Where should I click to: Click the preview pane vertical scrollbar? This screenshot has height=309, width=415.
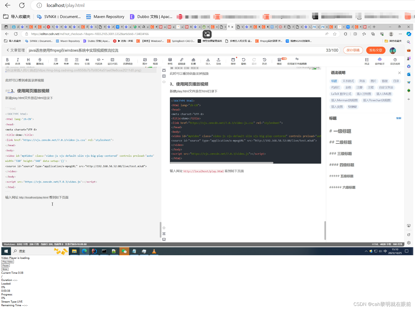[x=325, y=230]
